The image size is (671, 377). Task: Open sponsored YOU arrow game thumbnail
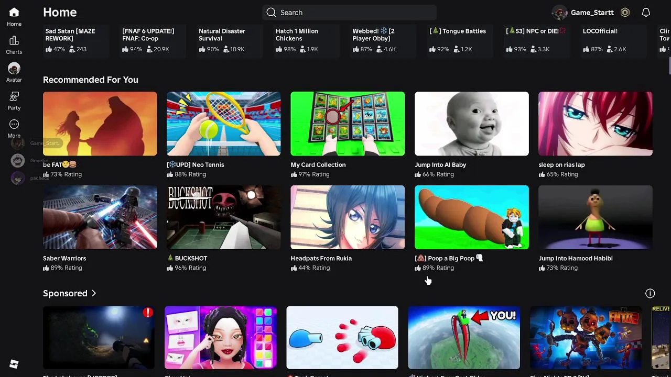tap(464, 338)
